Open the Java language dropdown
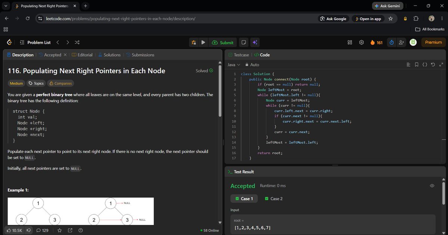 click(234, 65)
